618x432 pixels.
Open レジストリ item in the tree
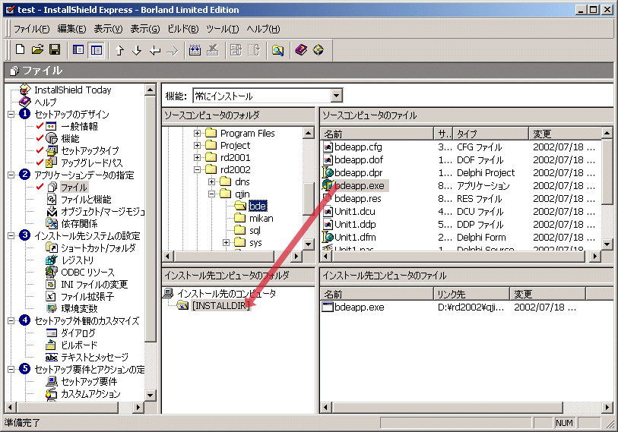78,260
